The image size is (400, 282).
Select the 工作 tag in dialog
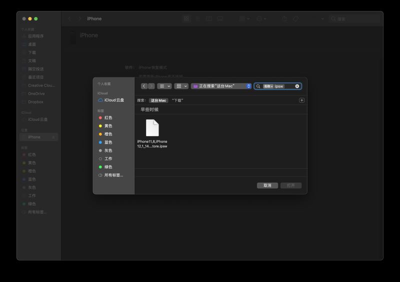pyautogui.click(x=105, y=159)
